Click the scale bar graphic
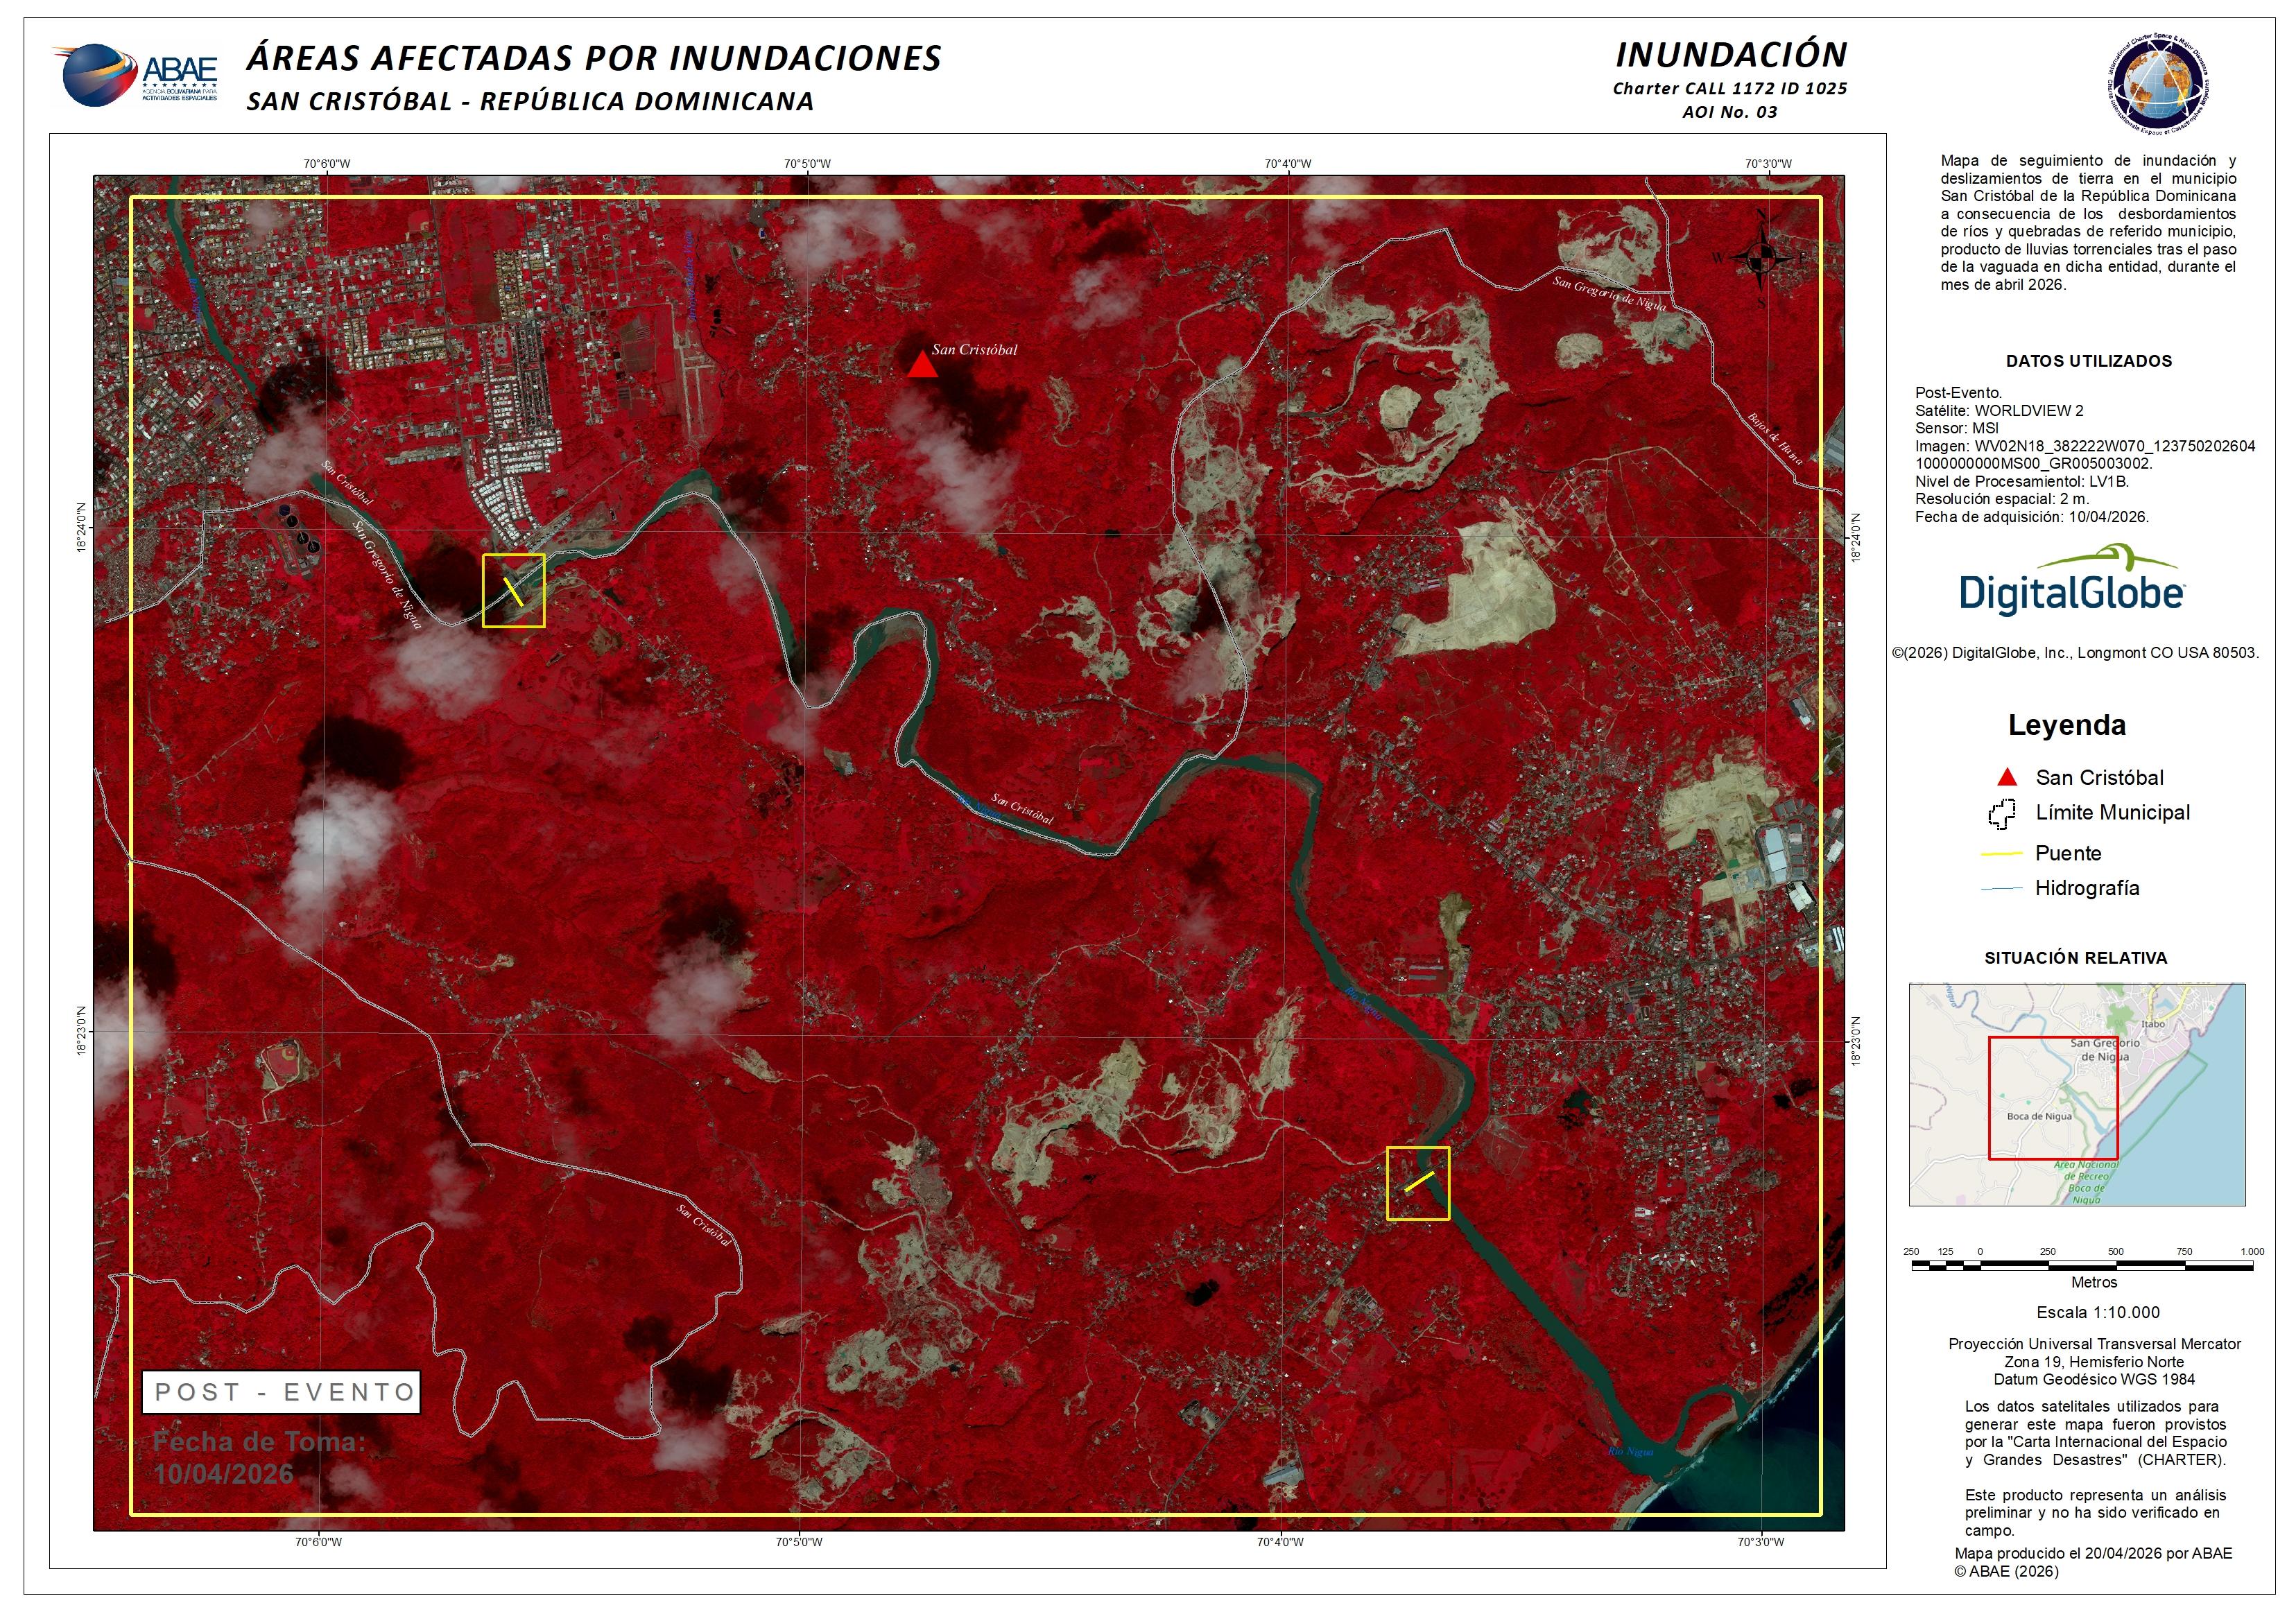Image resolution: width=2296 pixels, height=1621 pixels. pyautogui.click(x=2081, y=1265)
